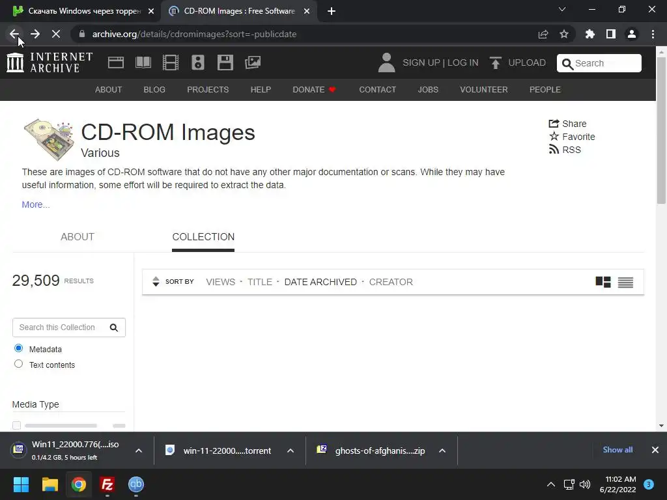Viewport: 667px width, 500px height.
Task: Click the Upload arrow icon
Action: [x=495, y=63]
